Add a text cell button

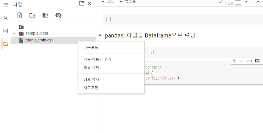128,2
